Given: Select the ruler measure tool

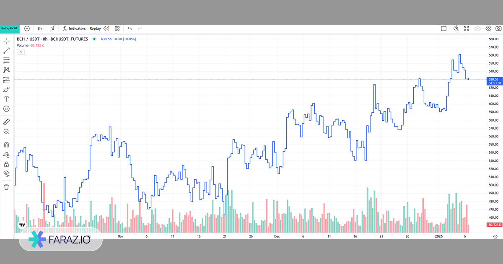Looking at the screenshot, I should 6,122.
